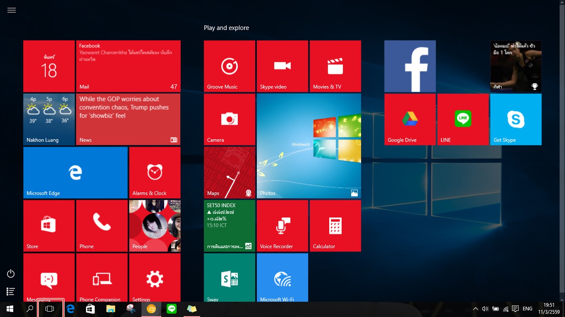
Task: Launch Groove Music tile
Action: pos(230,66)
